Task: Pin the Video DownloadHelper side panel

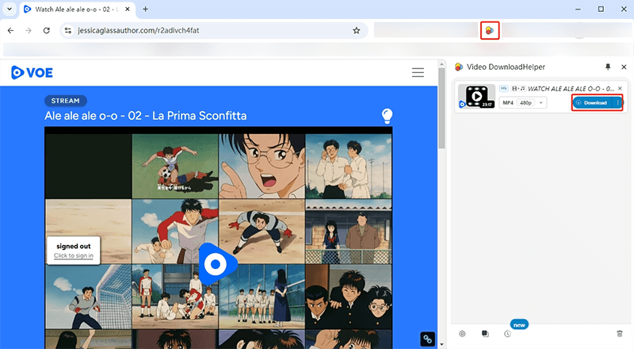Action: [608, 67]
